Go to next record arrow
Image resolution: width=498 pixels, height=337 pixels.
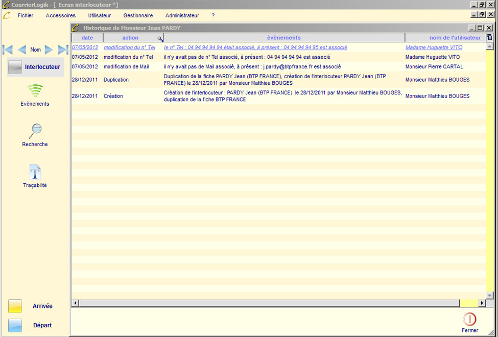click(x=49, y=50)
